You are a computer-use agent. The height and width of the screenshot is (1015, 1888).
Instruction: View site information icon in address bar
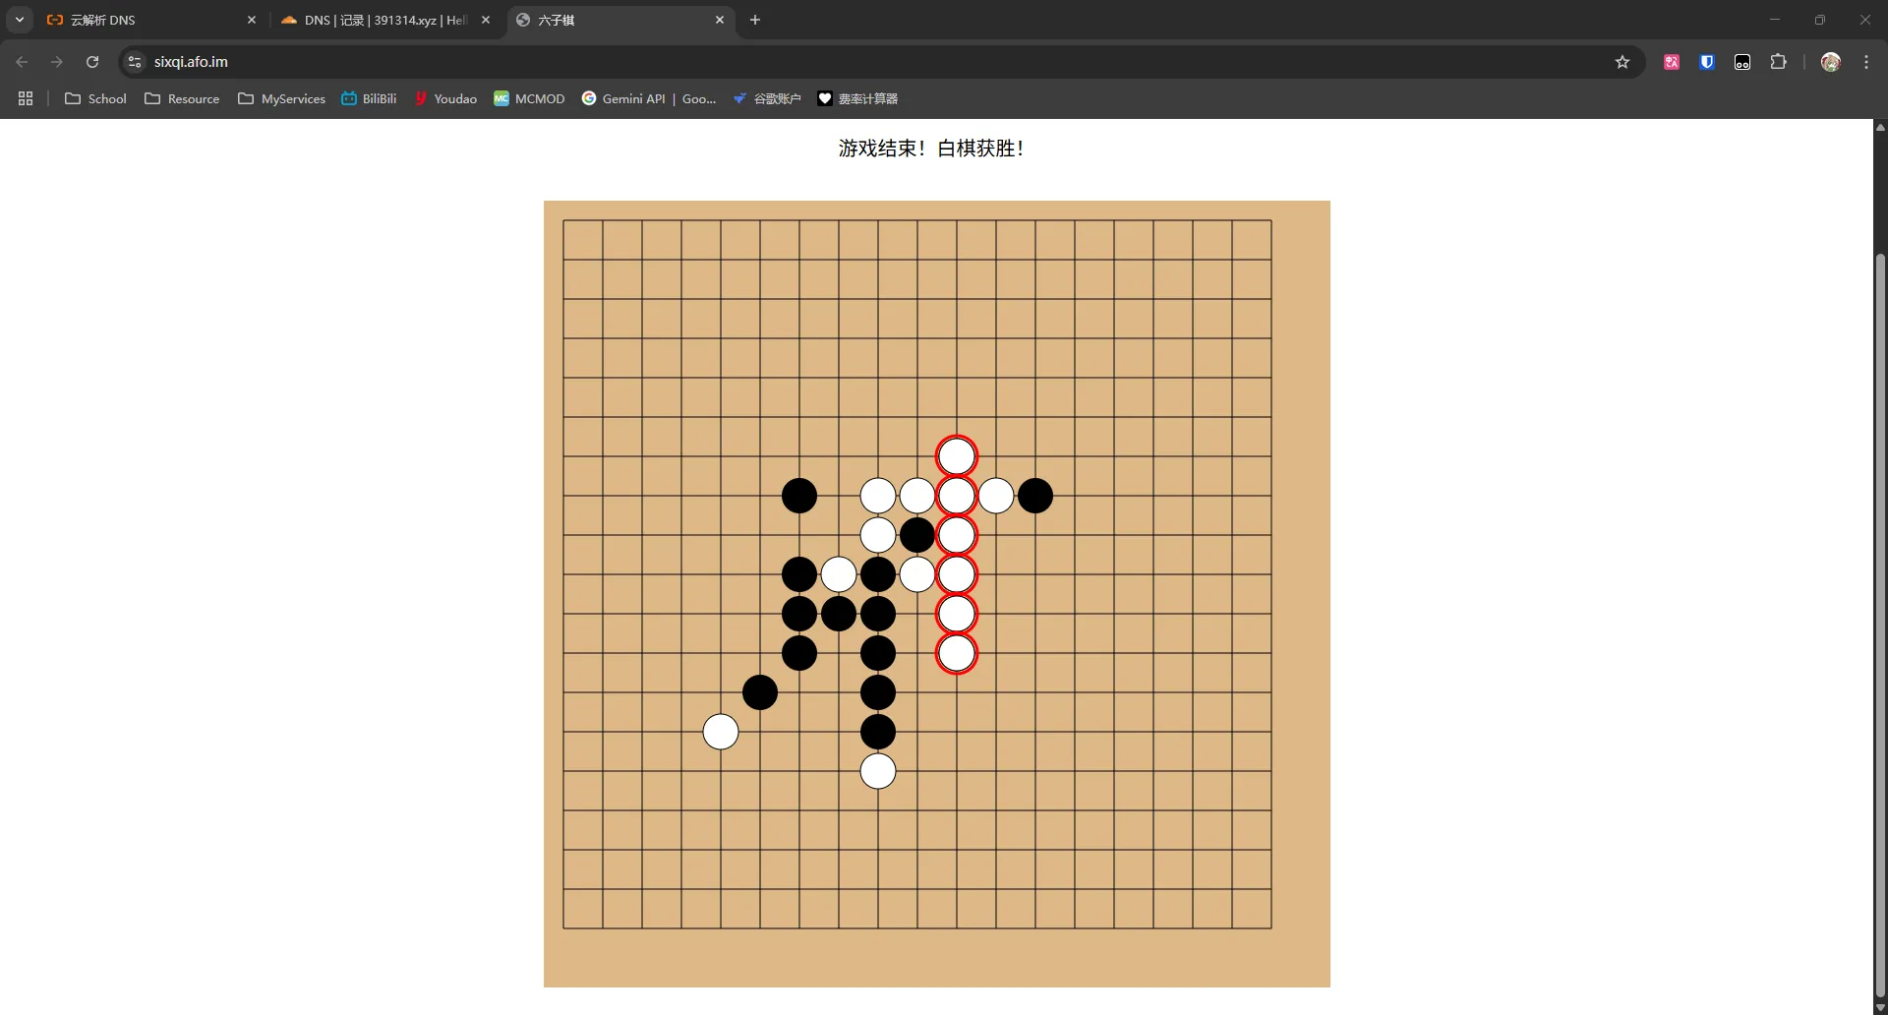[136, 62]
